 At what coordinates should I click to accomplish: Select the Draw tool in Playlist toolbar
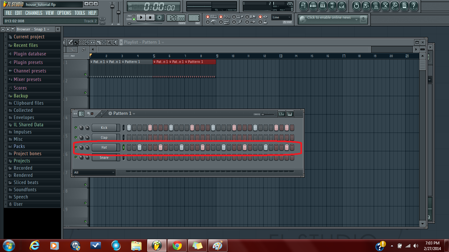pyautogui.click(x=70, y=43)
